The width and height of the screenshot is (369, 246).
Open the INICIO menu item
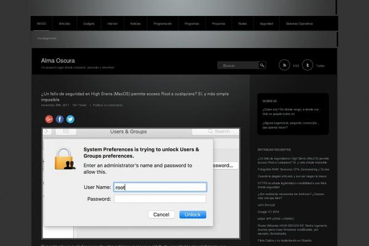pos(41,23)
